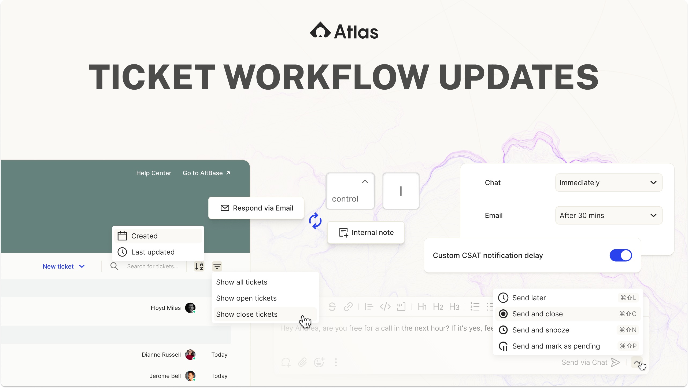This screenshot has width=688, height=388.
Task: Open the Chat Immediately dropdown
Action: tap(609, 182)
